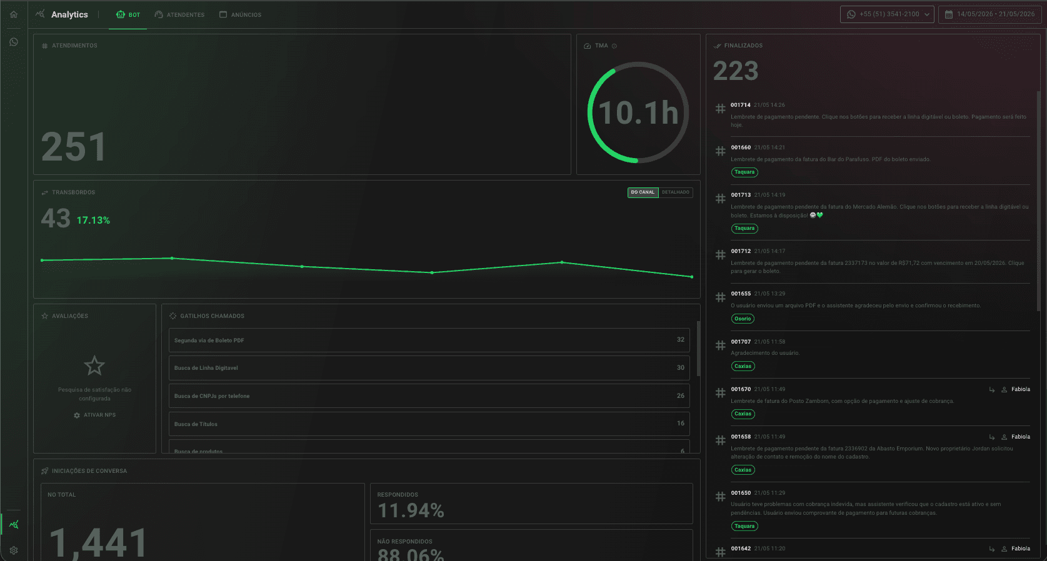
Task: Switch to the BOT tab
Action: tap(128, 14)
